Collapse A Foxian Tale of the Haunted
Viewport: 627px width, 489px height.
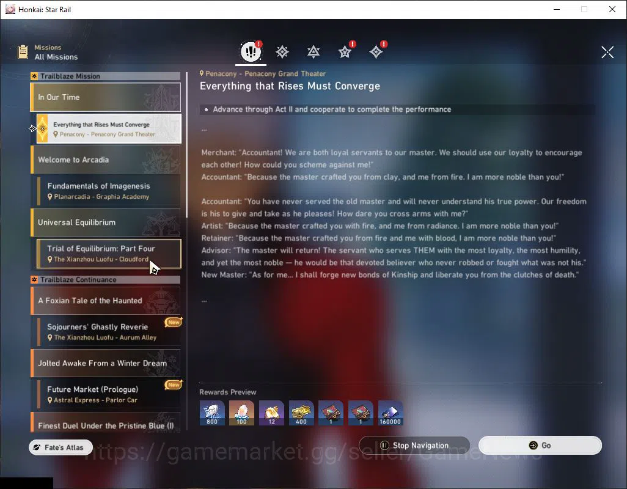[x=106, y=301]
